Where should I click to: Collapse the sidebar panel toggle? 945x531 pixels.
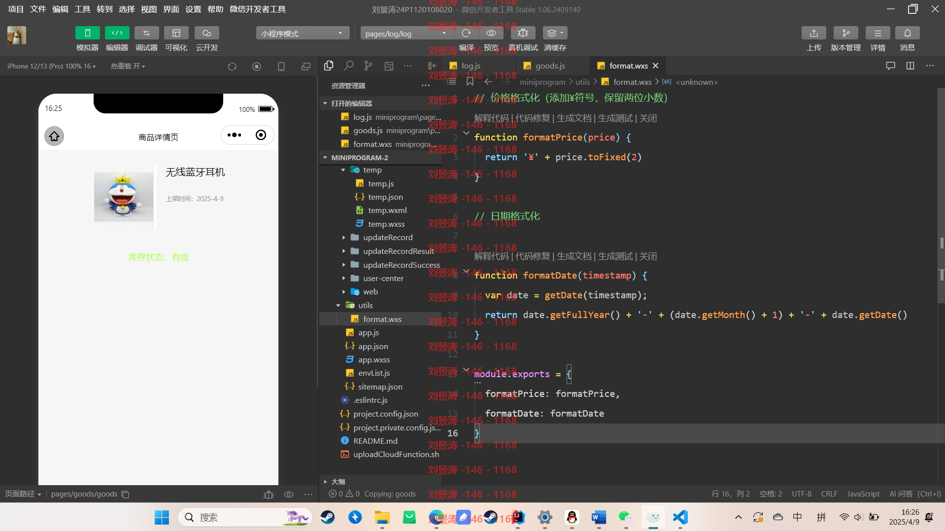click(432, 66)
